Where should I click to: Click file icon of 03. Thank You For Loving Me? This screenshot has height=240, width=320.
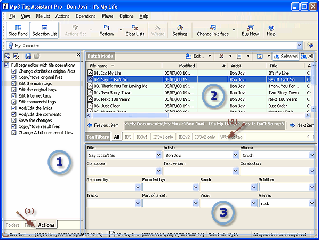tap(90, 86)
